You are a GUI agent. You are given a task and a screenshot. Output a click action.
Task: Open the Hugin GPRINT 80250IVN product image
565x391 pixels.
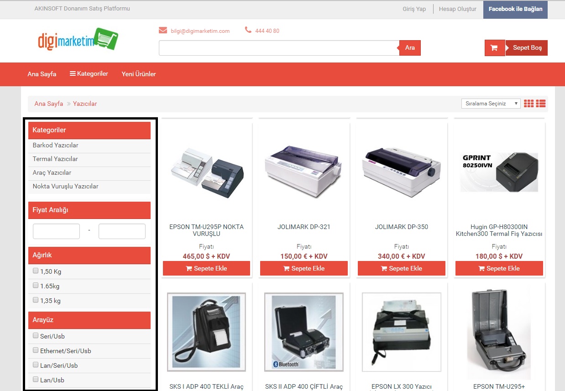[499, 172]
